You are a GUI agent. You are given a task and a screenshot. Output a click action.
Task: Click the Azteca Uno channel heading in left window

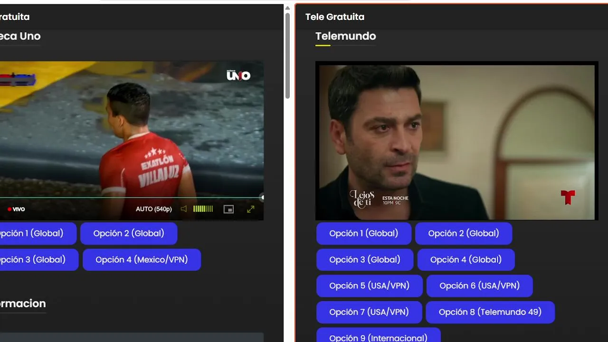tap(20, 36)
